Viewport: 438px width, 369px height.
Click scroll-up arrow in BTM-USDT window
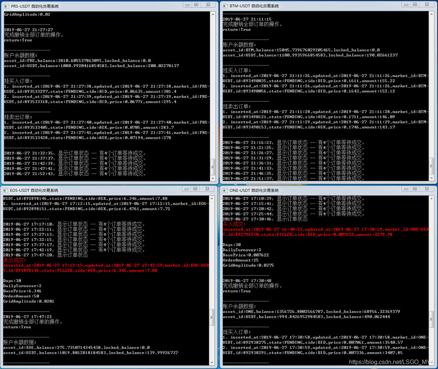(x=432, y=14)
